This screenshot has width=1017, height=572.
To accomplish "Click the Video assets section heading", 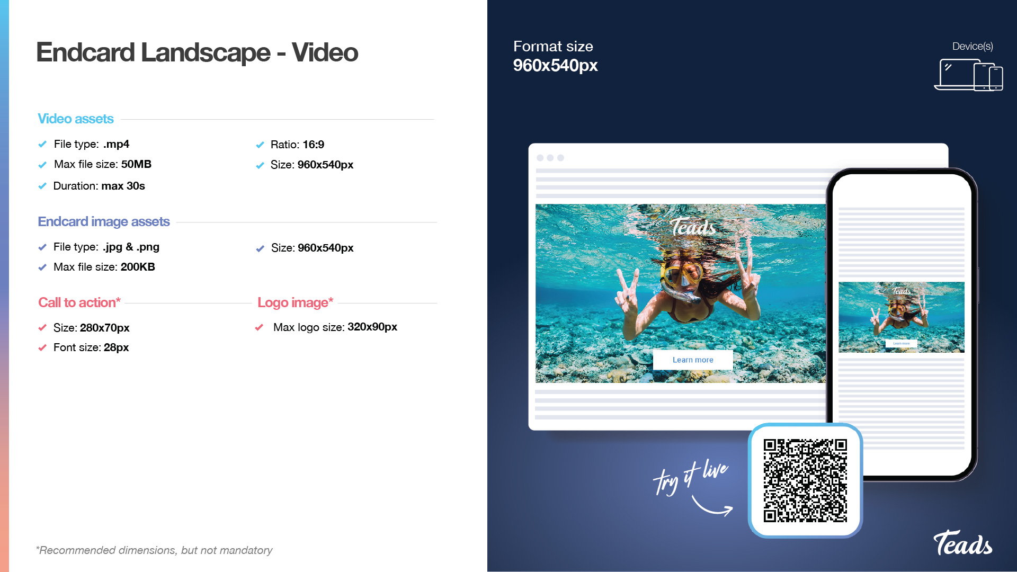I will (76, 119).
